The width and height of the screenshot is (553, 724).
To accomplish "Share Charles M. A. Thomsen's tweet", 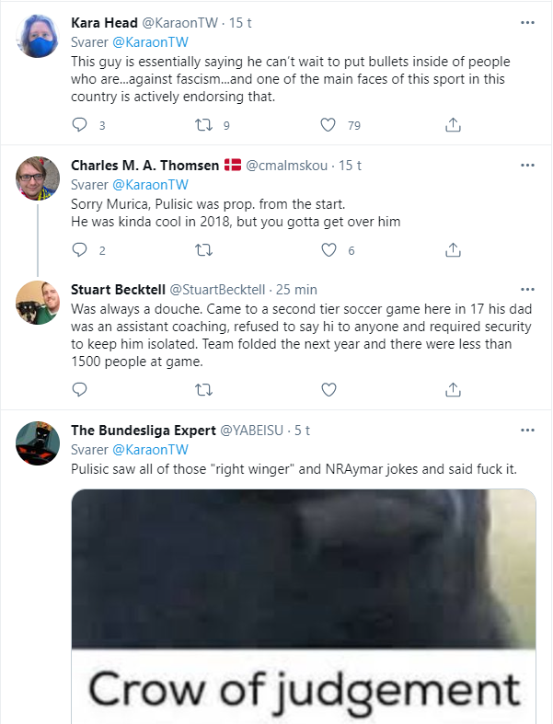I will point(453,249).
